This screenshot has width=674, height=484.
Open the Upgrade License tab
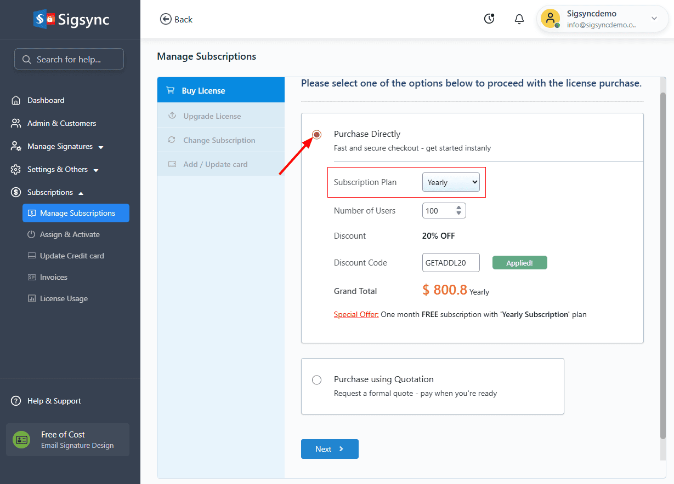(221, 116)
